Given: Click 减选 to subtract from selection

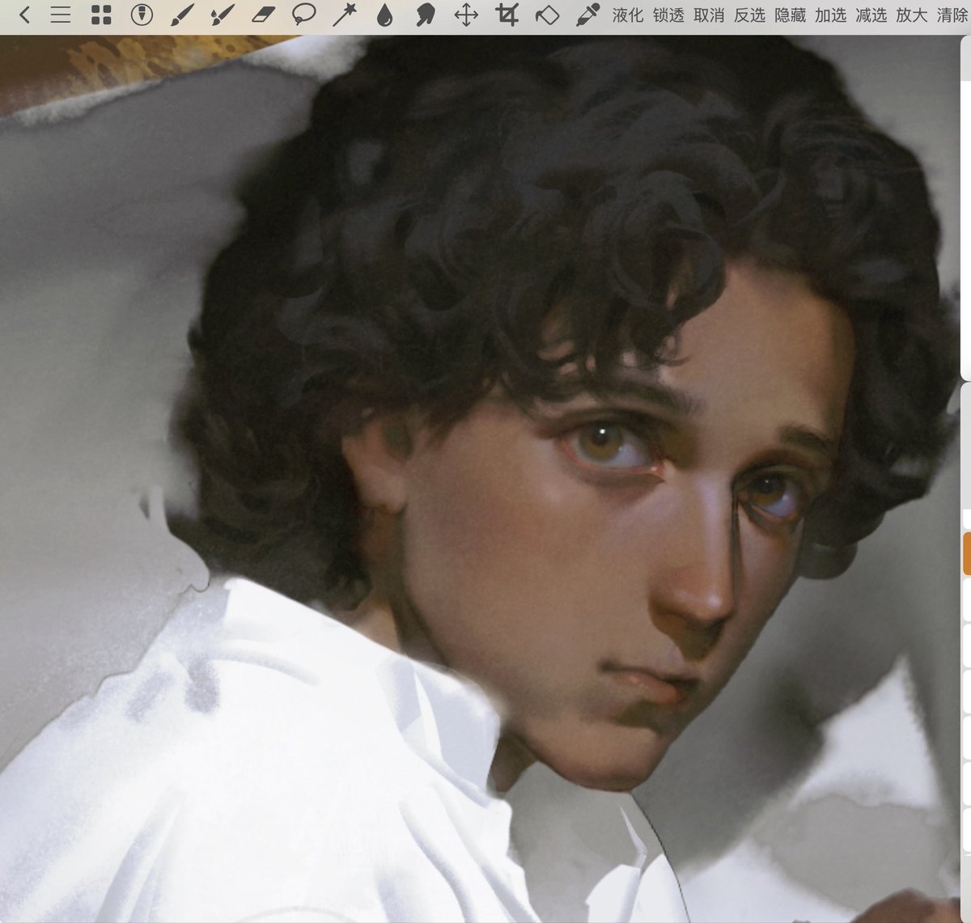Looking at the screenshot, I should [x=871, y=15].
